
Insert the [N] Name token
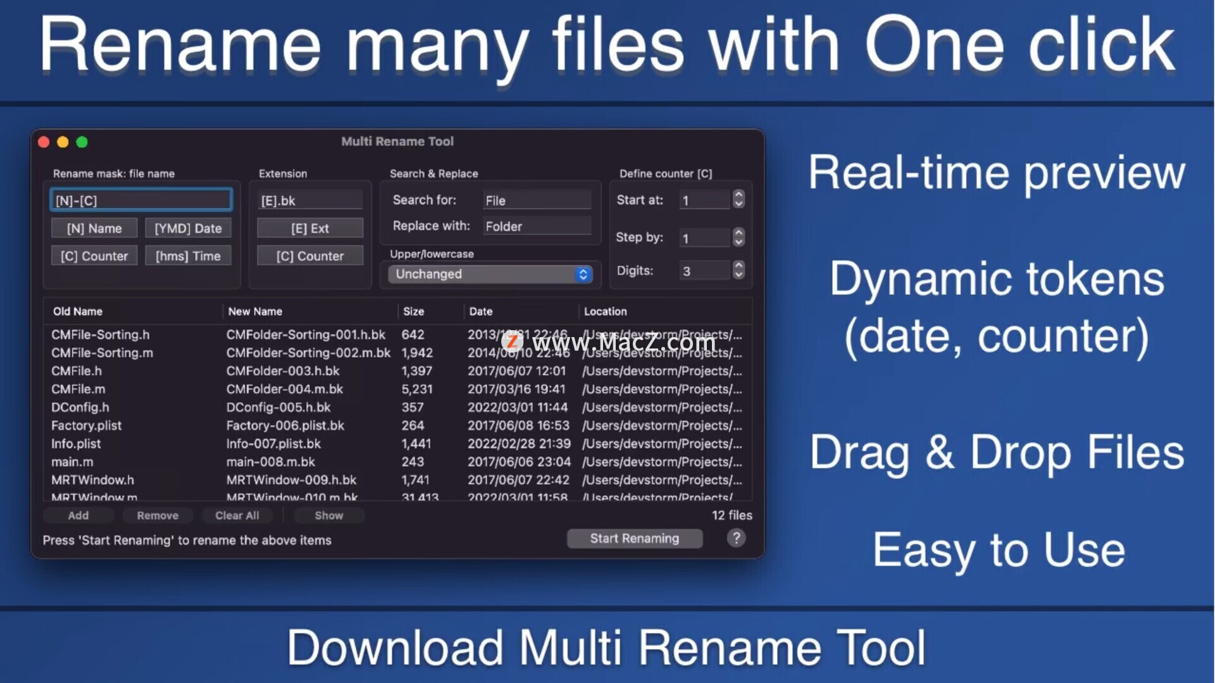click(x=94, y=228)
